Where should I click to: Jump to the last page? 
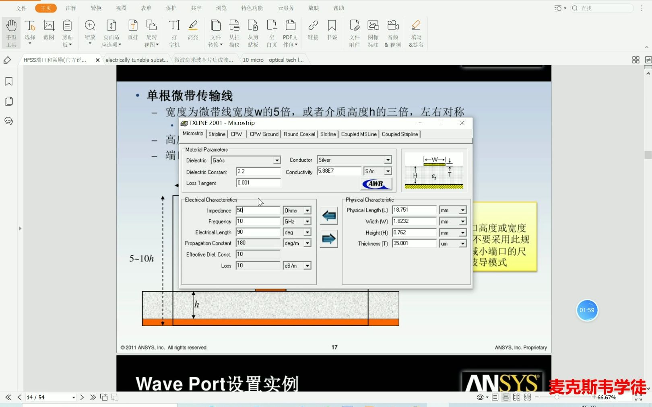click(x=93, y=397)
